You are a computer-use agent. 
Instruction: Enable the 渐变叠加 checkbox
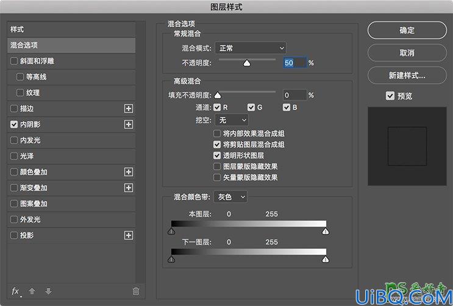14,188
